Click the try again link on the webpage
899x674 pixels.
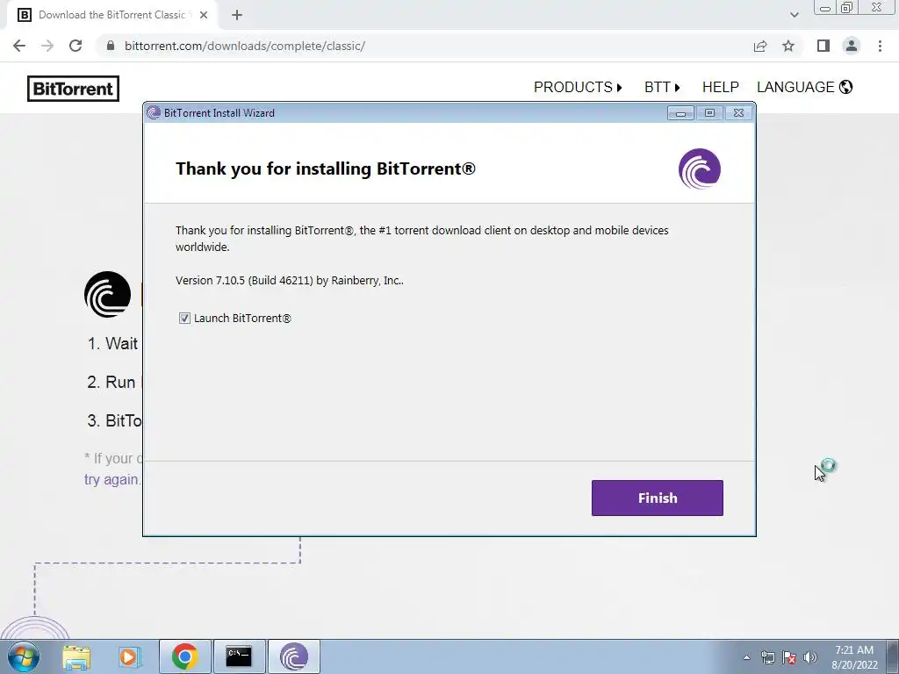click(111, 480)
